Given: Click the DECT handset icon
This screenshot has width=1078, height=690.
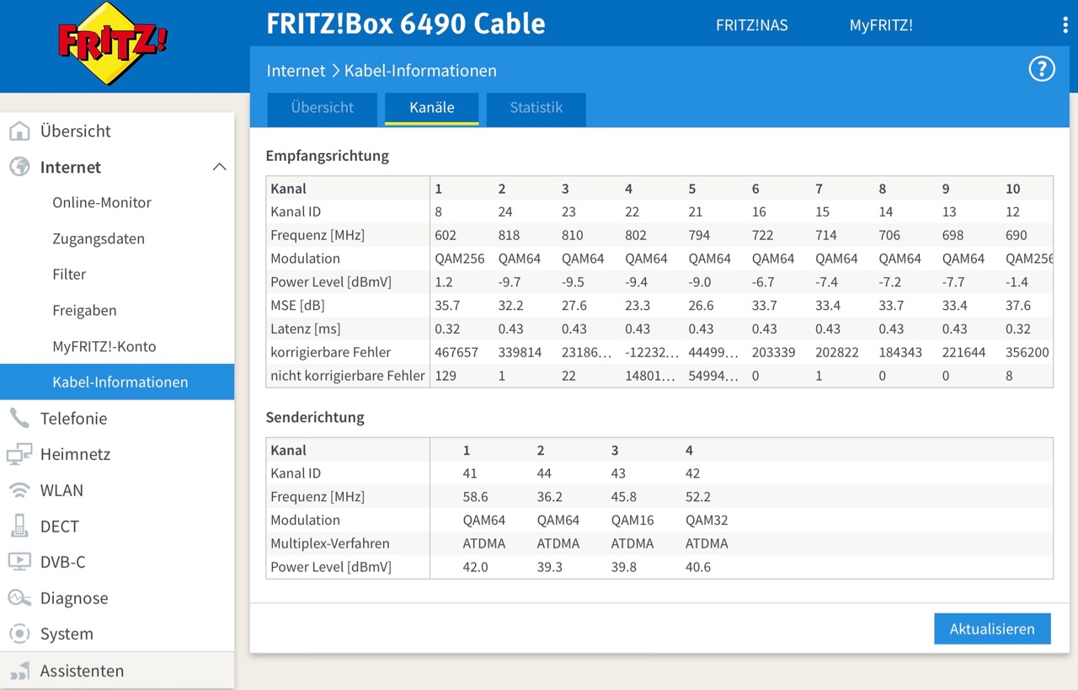Looking at the screenshot, I should click(x=19, y=526).
